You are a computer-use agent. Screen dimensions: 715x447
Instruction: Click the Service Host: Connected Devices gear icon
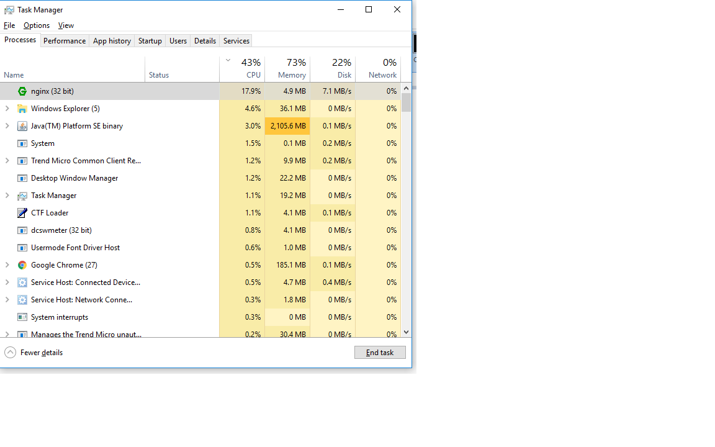pos(22,282)
